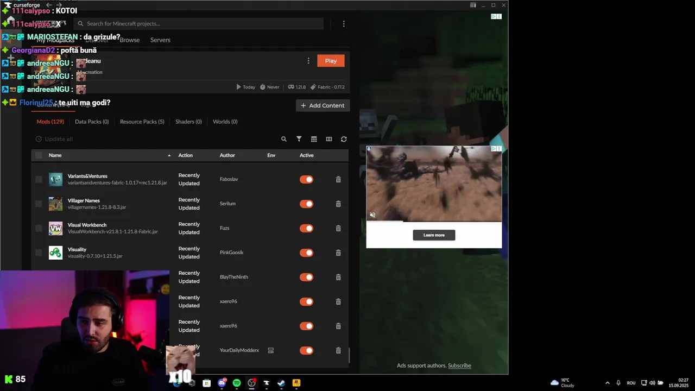Image resolution: width=695 pixels, height=391 pixels.
Task: Click the Active column header
Action: [306, 155]
